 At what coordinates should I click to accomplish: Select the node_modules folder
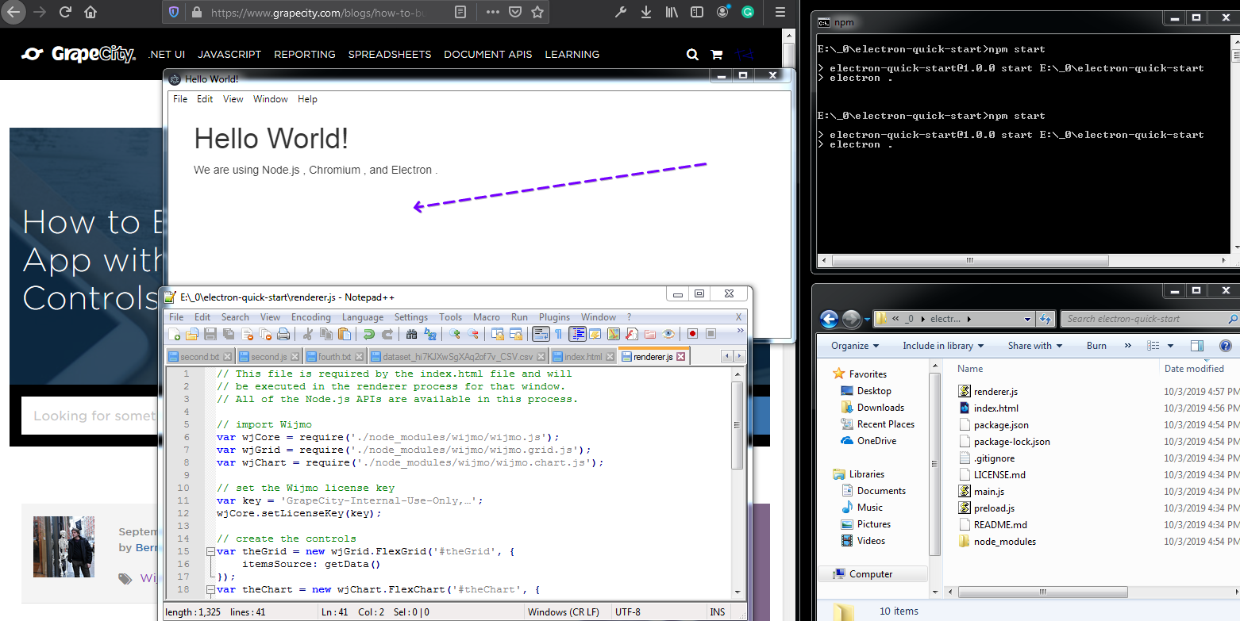click(1004, 542)
